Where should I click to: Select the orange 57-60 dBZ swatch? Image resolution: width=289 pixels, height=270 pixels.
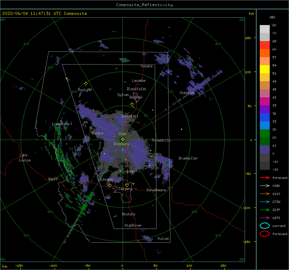pyautogui.click(x=265, y=53)
